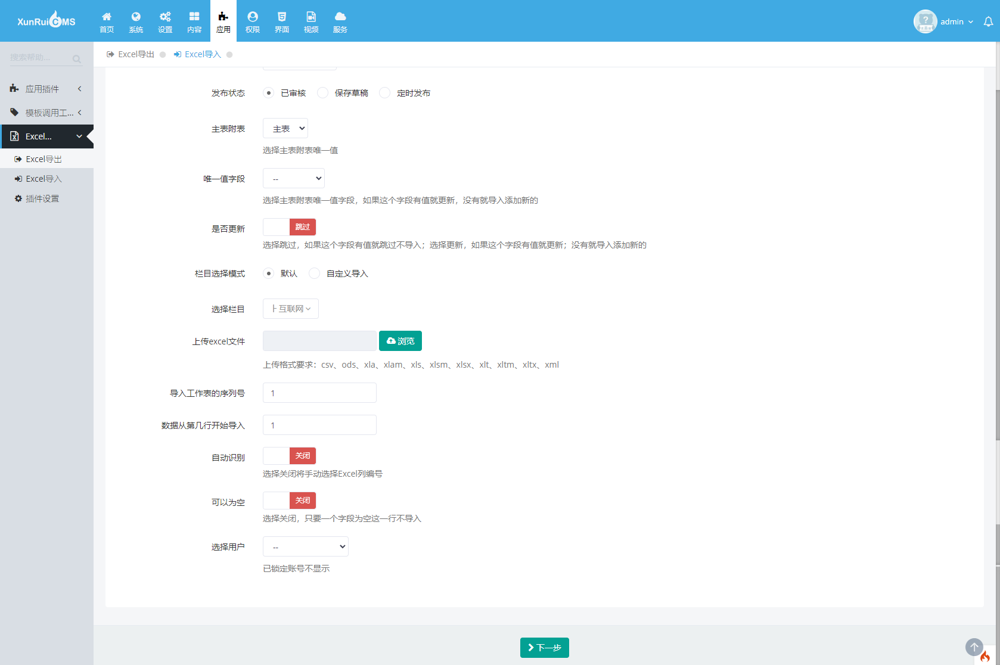The width and height of the screenshot is (1000, 665).
Task: Open the 选择栏目 互联网 dropdown
Action: pos(291,309)
